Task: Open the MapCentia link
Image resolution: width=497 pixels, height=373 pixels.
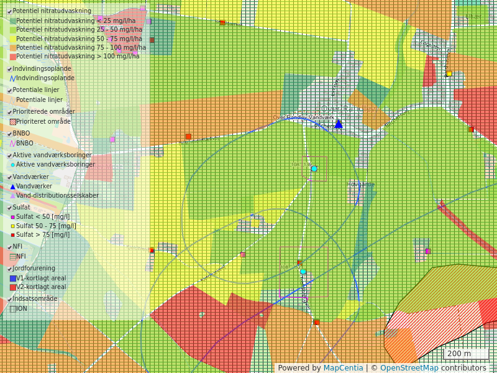Action: pyautogui.click(x=343, y=368)
